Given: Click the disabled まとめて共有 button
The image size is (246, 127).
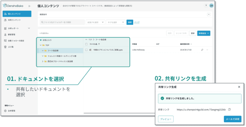Looking at the screenshot, I should [x=181, y=33].
